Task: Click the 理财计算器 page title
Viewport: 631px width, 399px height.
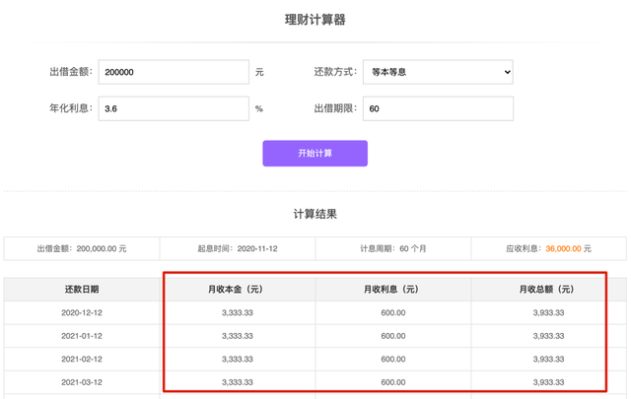Action: (x=315, y=20)
